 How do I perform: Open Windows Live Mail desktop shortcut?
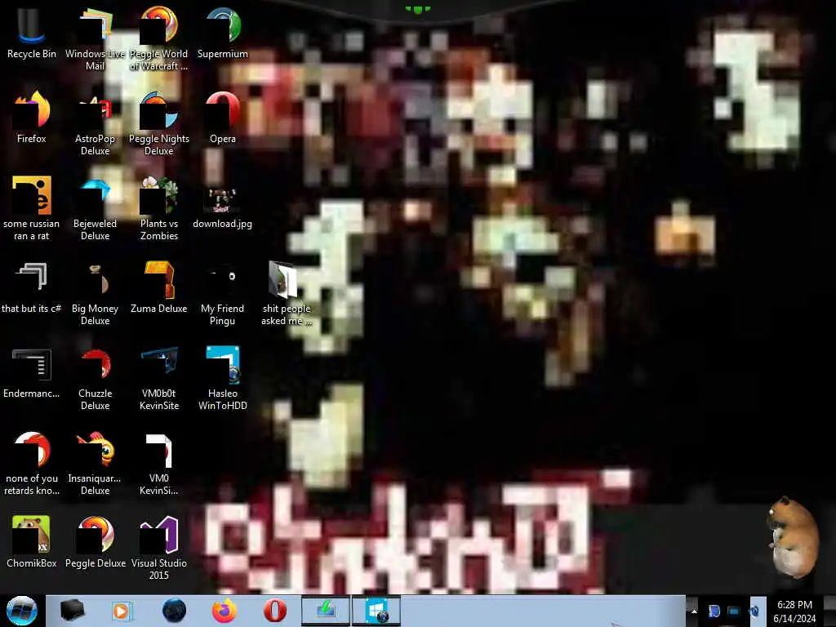[95, 38]
